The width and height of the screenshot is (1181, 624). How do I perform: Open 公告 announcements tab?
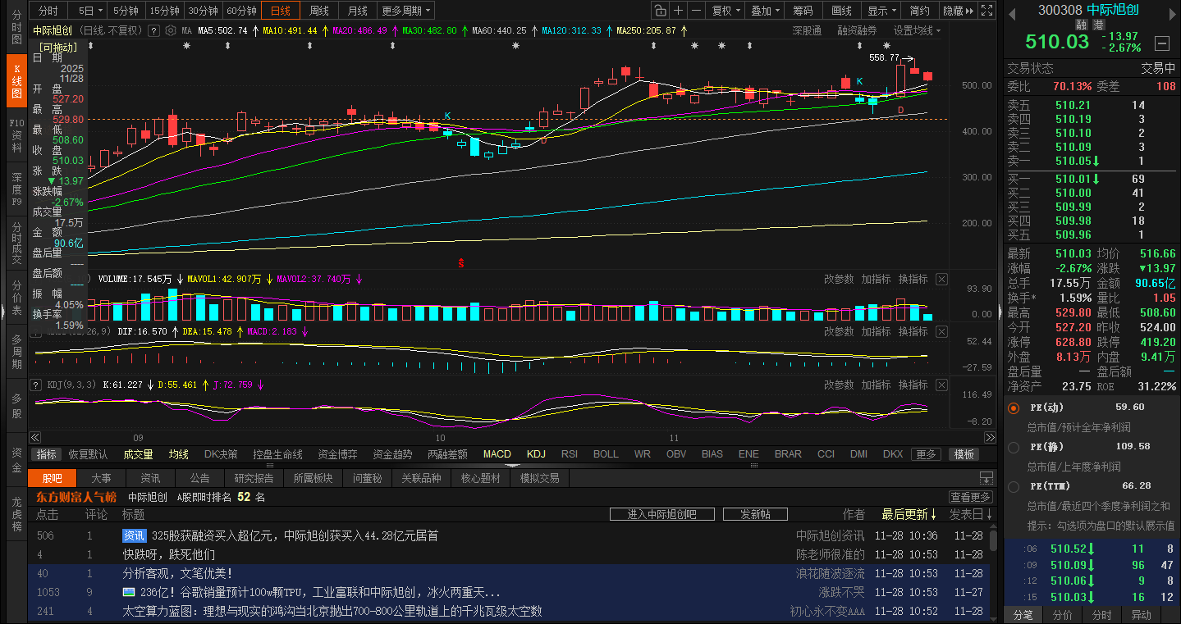pyautogui.click(x=199, y=478)
